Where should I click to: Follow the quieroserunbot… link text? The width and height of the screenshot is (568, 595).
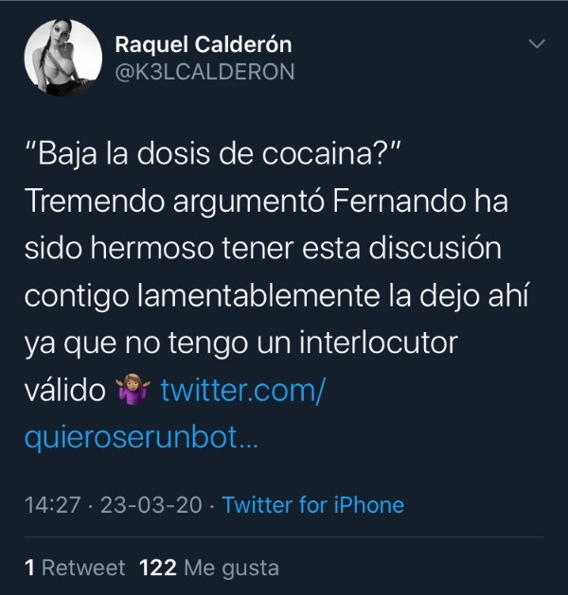(x=141, y=438)
